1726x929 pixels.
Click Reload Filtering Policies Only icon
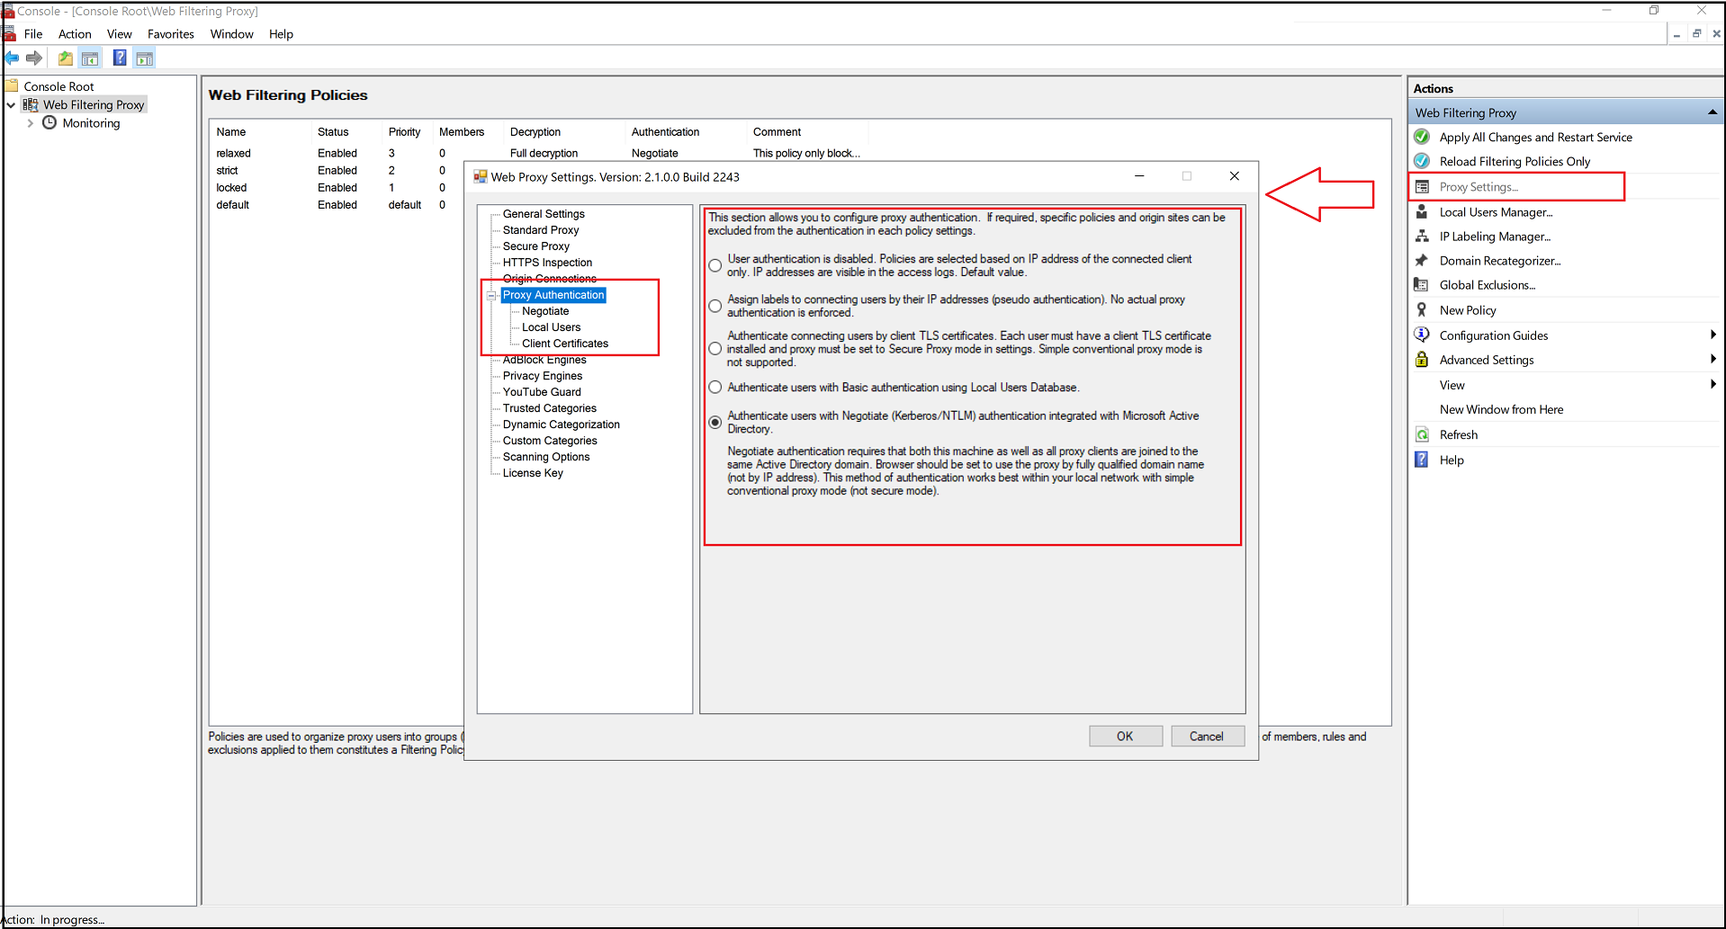[1422, 161]
